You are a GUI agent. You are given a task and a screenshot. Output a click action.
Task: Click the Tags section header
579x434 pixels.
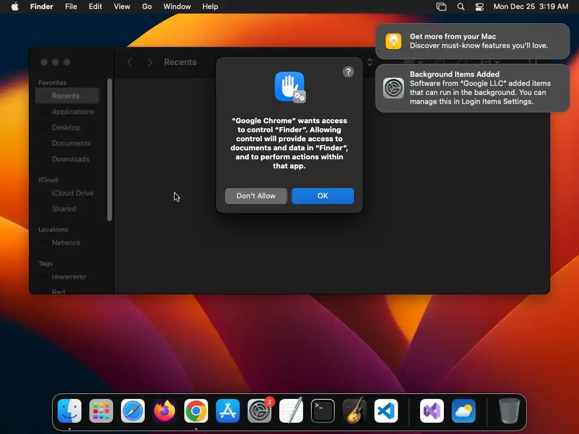click(45, 263)
